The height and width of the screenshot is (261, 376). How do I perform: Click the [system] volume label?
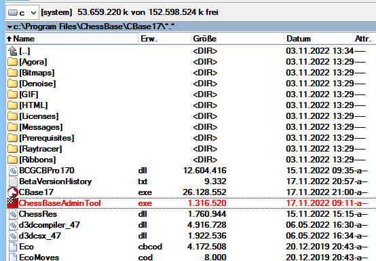(56, 12)
